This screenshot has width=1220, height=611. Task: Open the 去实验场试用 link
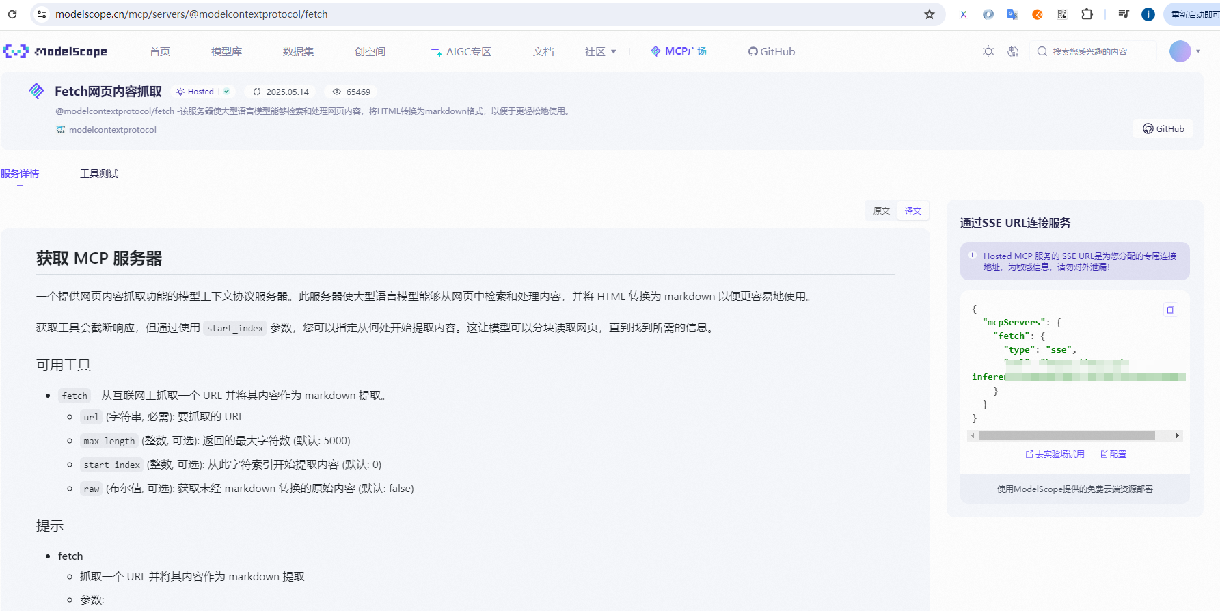point(1055,454)
